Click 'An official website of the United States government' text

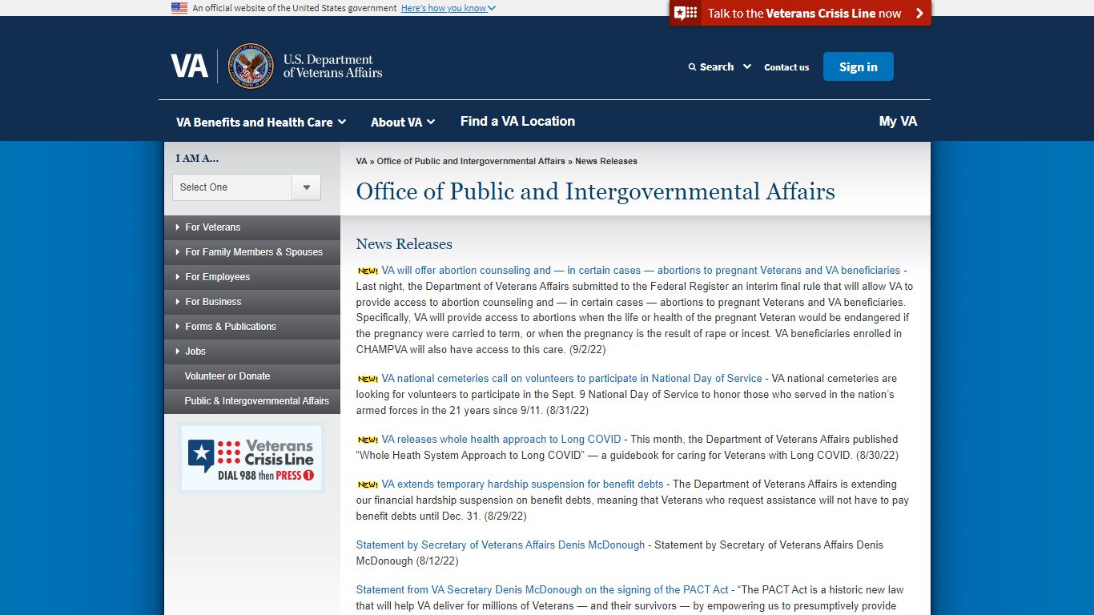pos(295,8)
